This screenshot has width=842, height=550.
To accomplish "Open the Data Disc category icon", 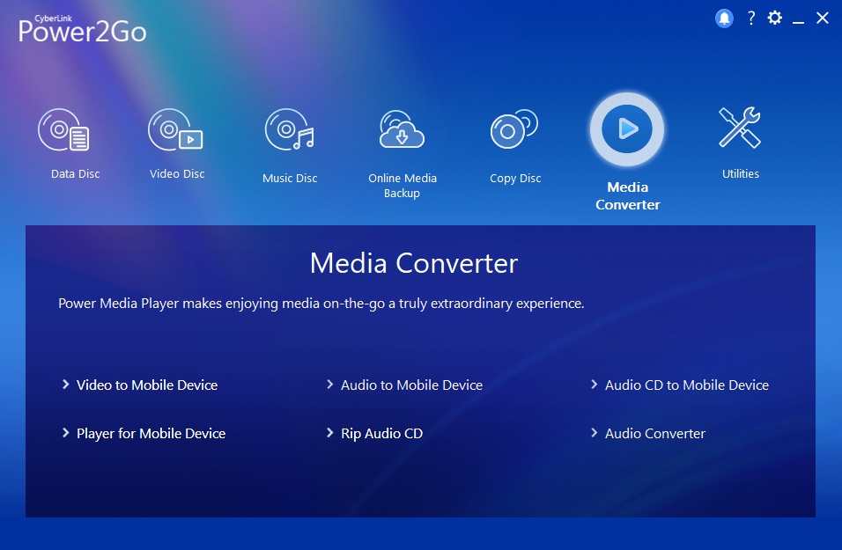I will pos(64,130).
